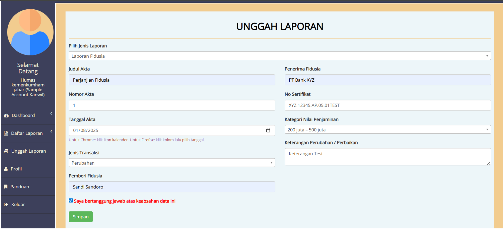Expand the Dashboard menu chevron
Screen dimensions: 503x230
(51, 114)
